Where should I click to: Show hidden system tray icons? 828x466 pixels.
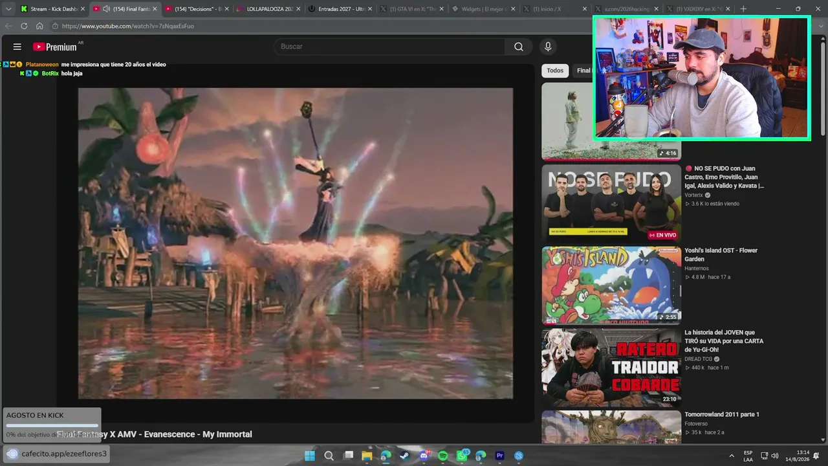(x=732, y=456)
